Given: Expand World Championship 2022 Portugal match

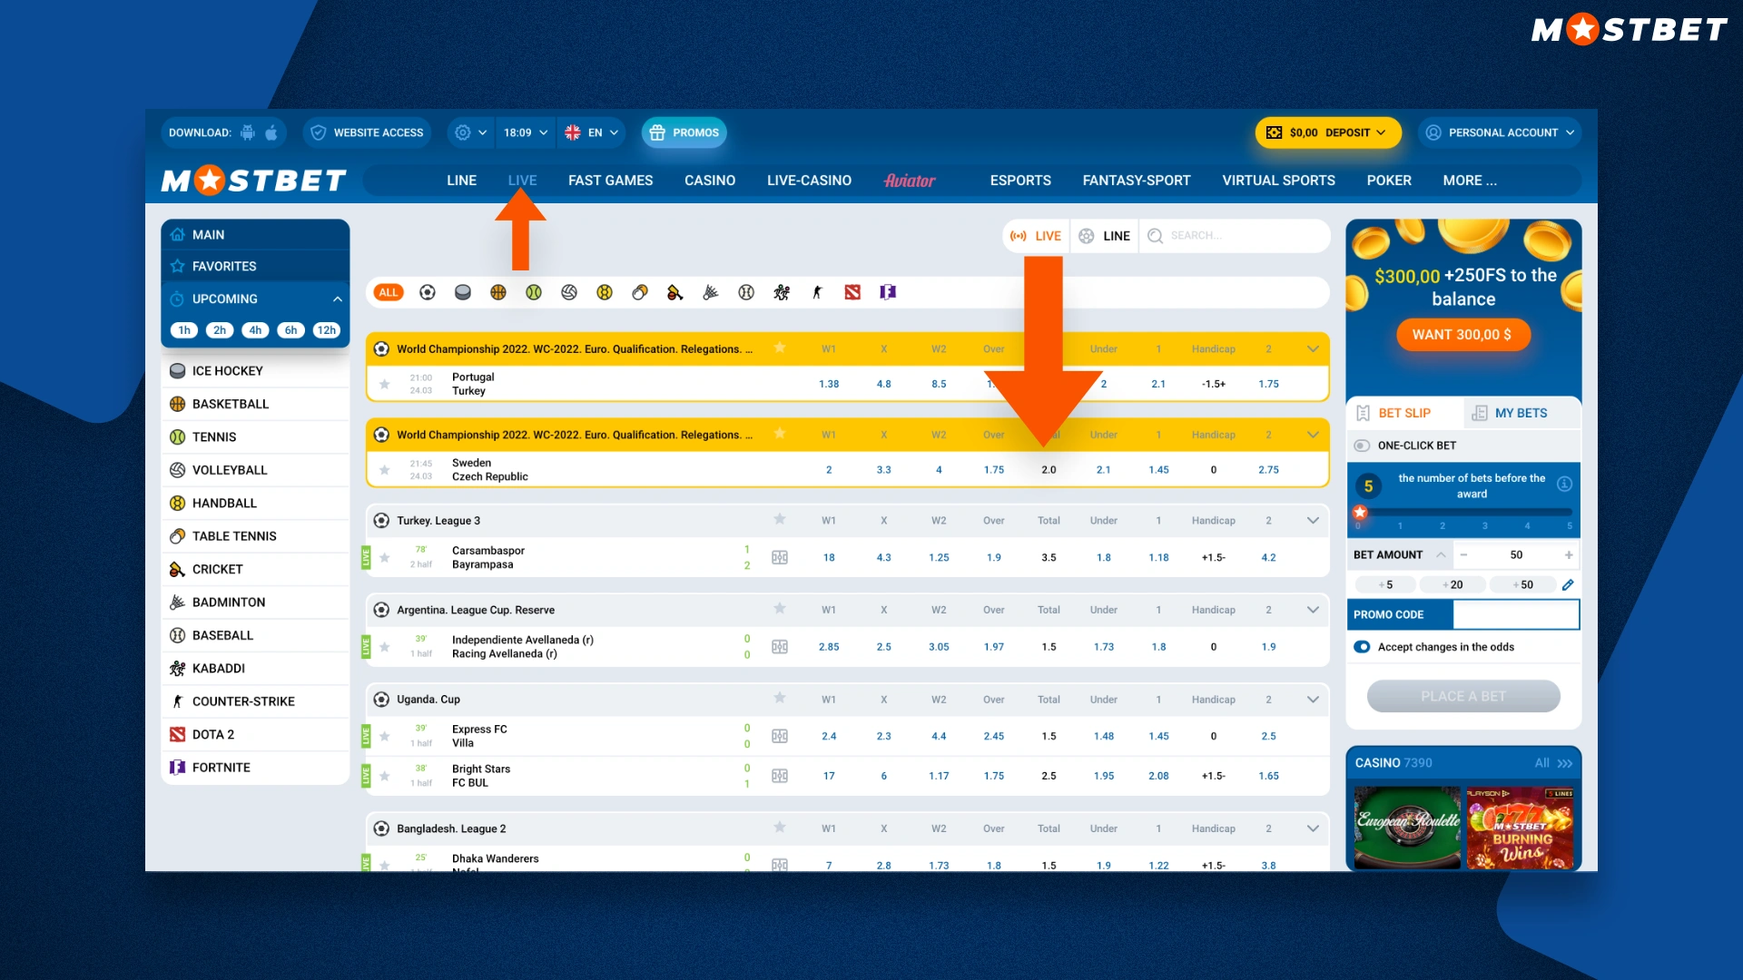Looking at the screenshot, I should coord(1314,348).
